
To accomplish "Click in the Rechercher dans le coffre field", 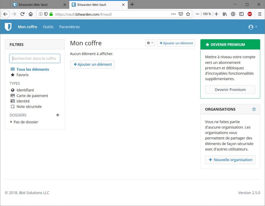I will pyautogui.click(x=35, y=59).
